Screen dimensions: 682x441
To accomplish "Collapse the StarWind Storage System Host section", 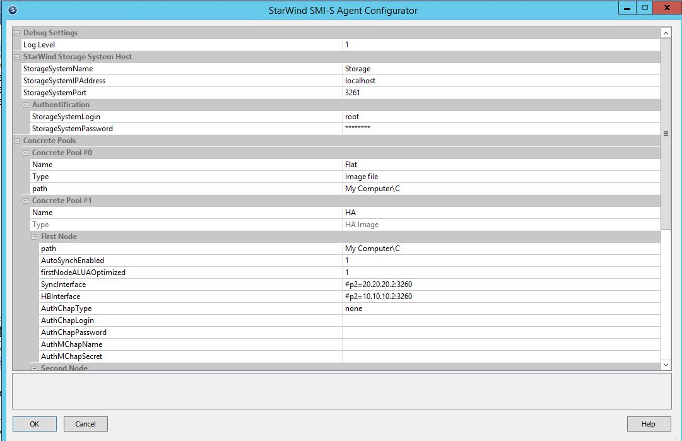I will (17, 57).
